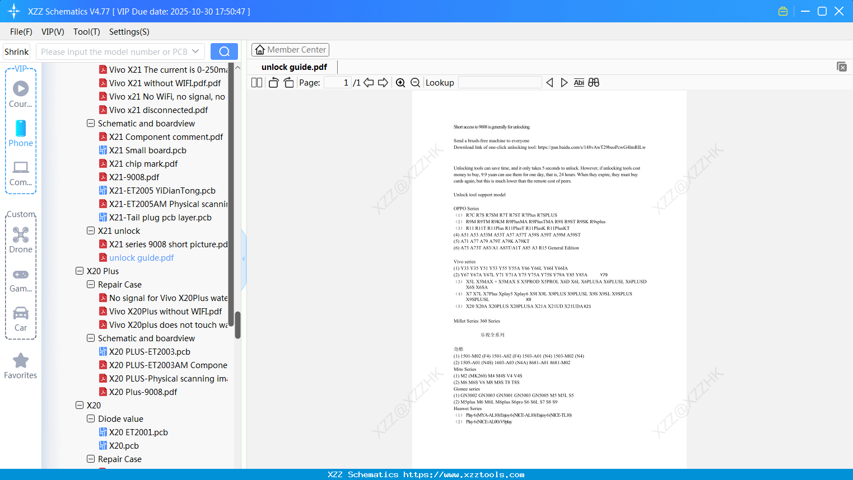Click the Page number input box
The width and height of the screenshot is (853, 480).
[338, 83]
